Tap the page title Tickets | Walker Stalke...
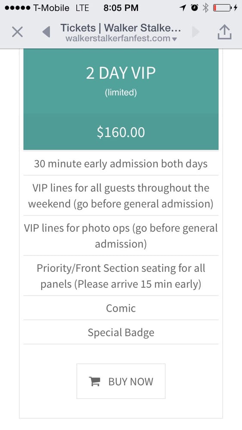The height and width of the screenshot is (430, 242). tap(121, 28)
